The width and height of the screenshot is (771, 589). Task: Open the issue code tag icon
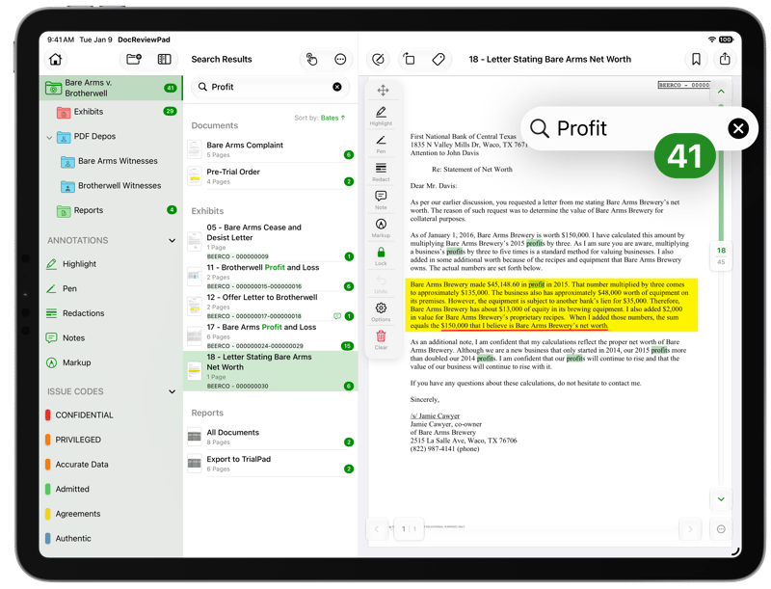[439, 60]
